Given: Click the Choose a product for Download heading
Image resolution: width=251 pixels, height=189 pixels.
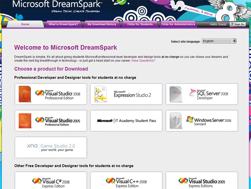Looking at the screenshot, I should pos(51,69).
